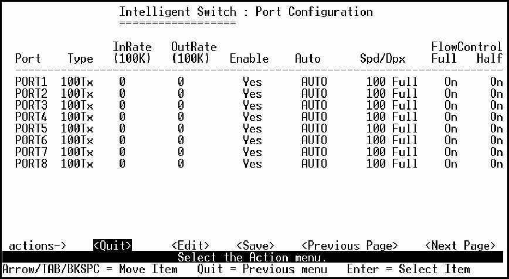Toggle PORT5 FlowControl Half On

coord(497,129)
